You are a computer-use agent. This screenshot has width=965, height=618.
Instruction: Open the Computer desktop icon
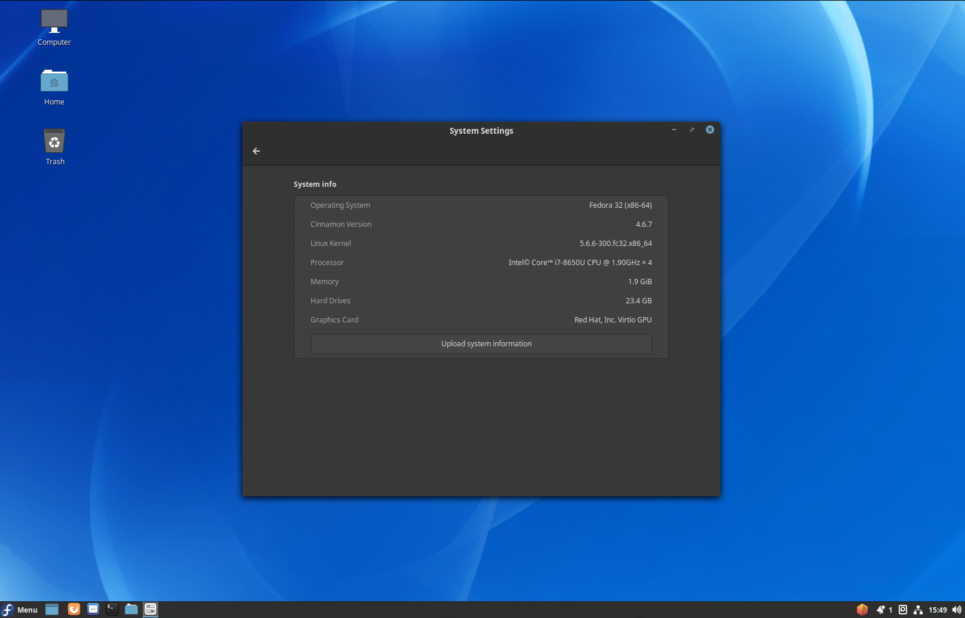click(x=54, y=27)
